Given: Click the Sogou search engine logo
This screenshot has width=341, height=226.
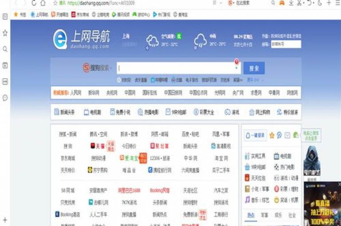Looking at the screenshot, I should [x=86, y=68].
